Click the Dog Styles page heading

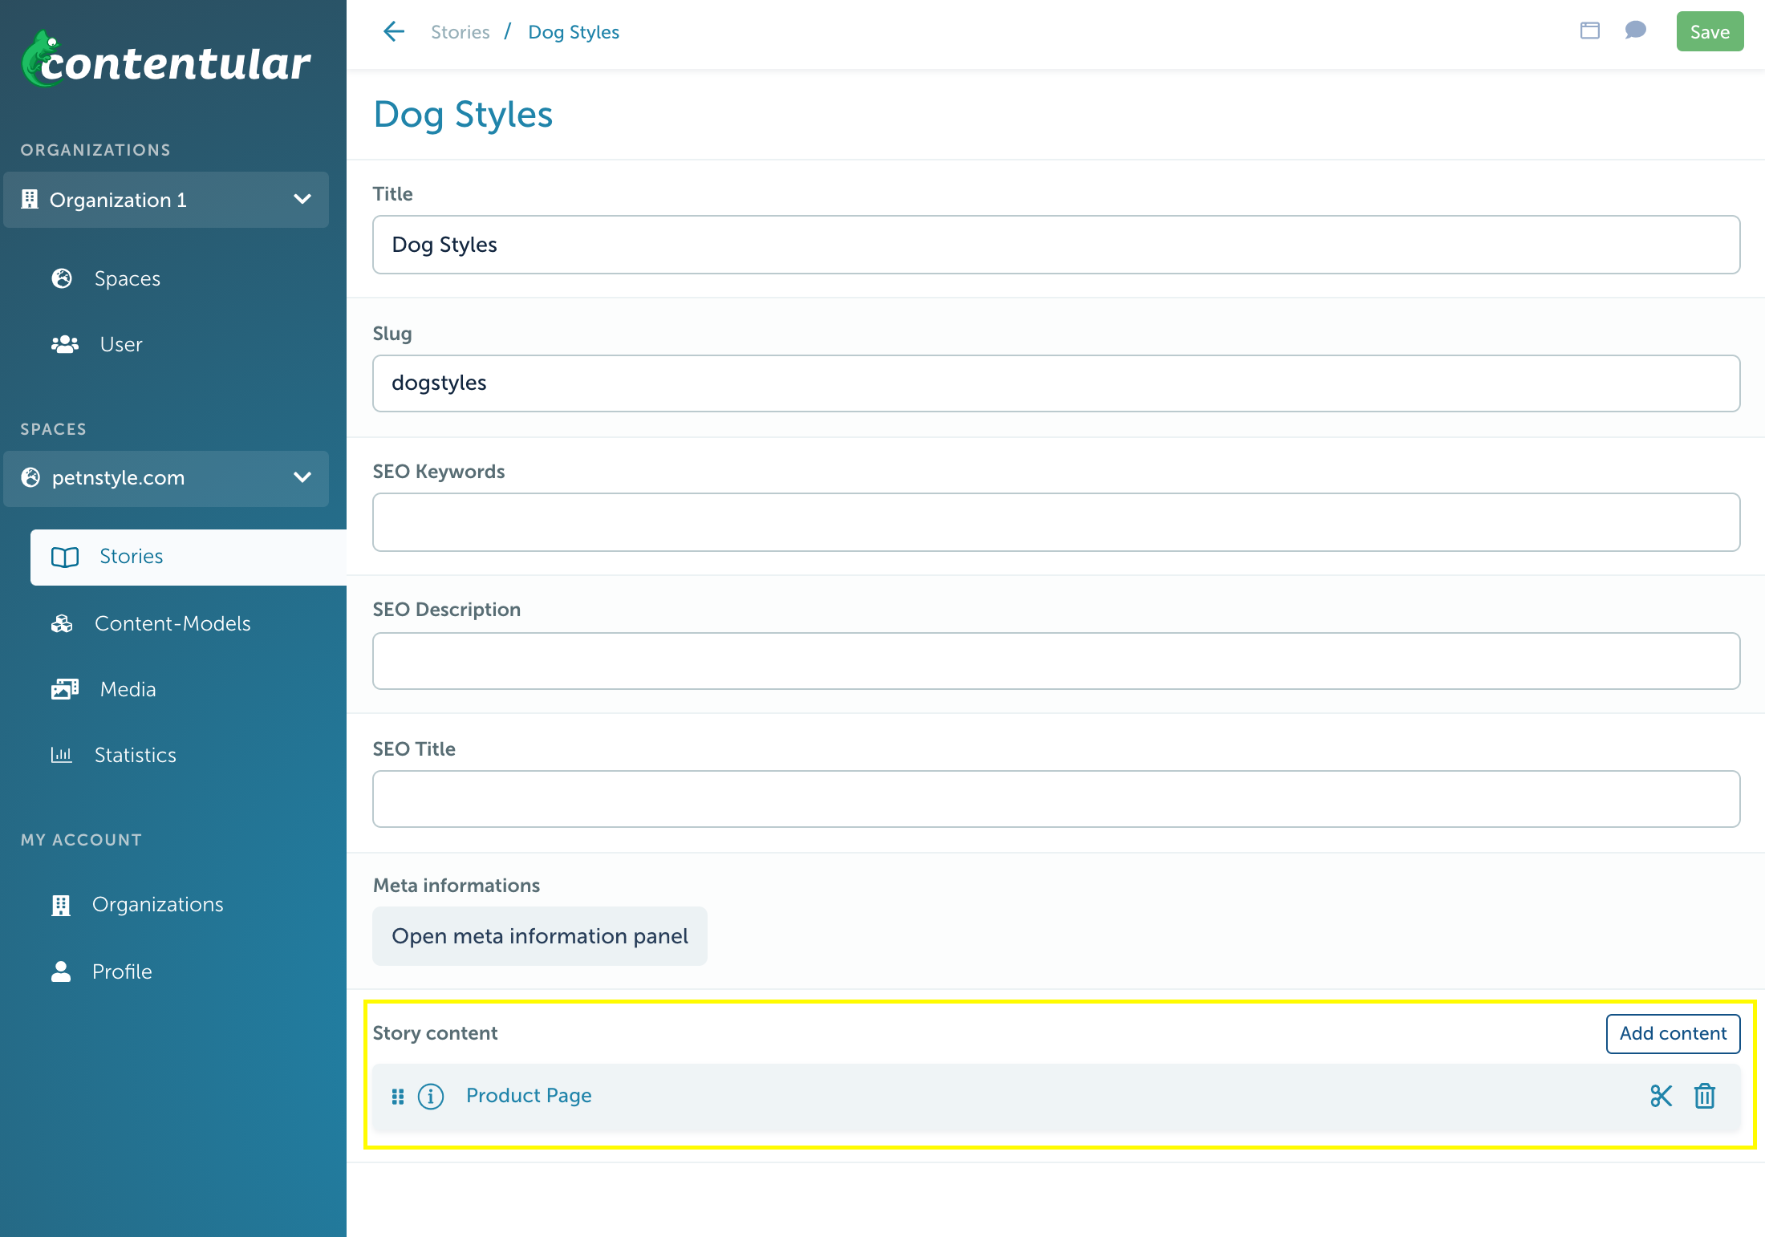463,115
